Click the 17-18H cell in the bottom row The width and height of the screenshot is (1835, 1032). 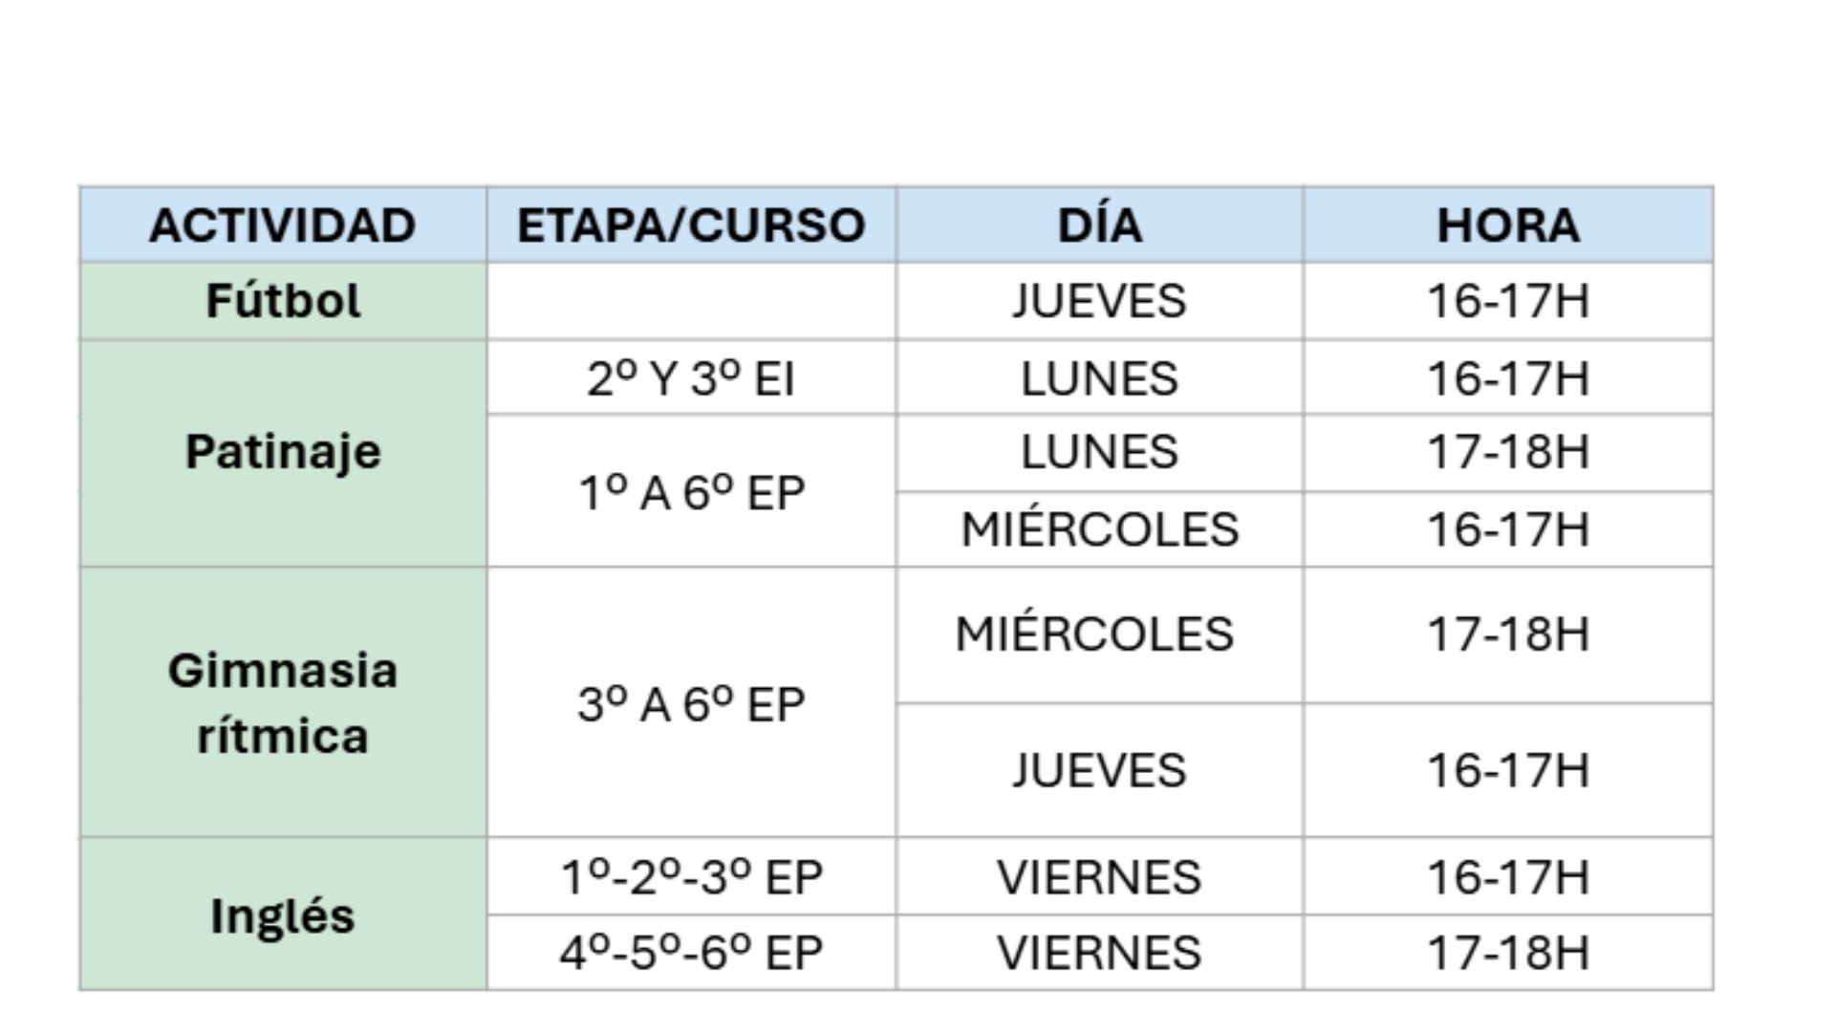[x=1507, y=953]
